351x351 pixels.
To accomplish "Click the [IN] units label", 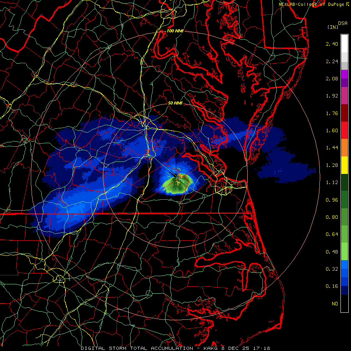I will [333, 27].
